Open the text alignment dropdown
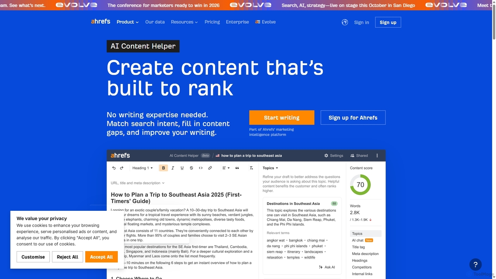The height and width of the screenshot is (279, 496). point(226,168)
